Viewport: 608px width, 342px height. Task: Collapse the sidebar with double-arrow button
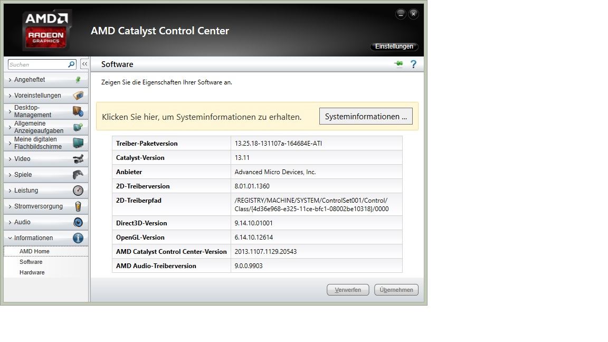pos(84,64)
